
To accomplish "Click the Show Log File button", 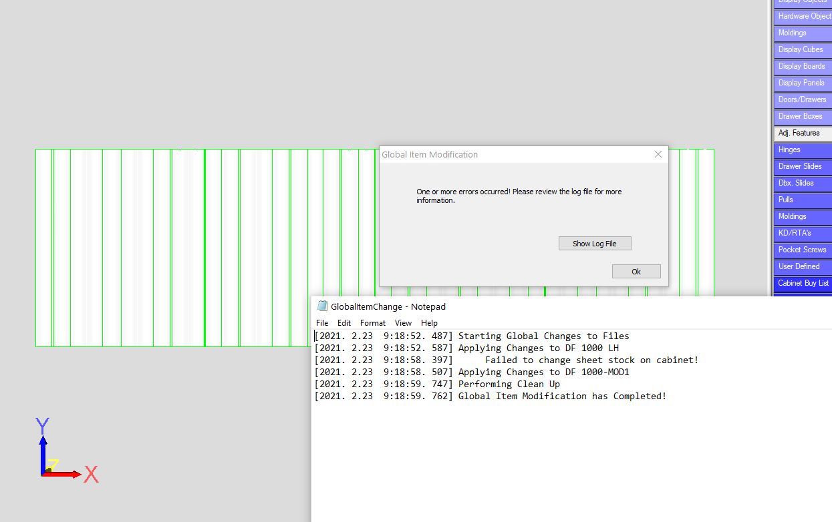I will tap(595, 244).
